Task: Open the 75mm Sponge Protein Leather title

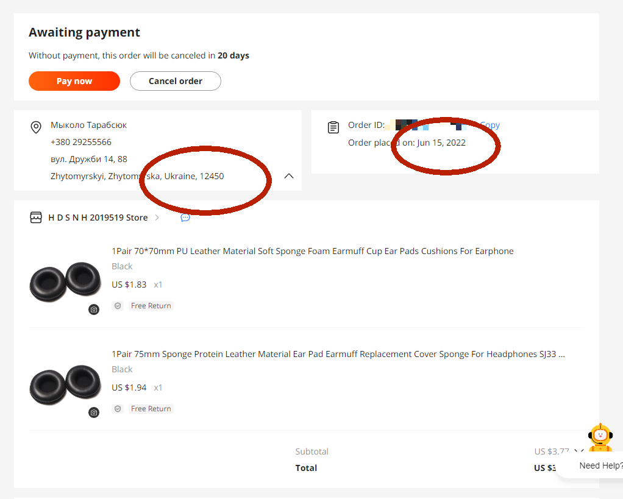Action: (338, 354)
